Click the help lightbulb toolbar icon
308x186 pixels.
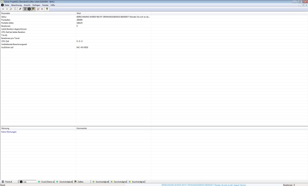click(47, 9)
